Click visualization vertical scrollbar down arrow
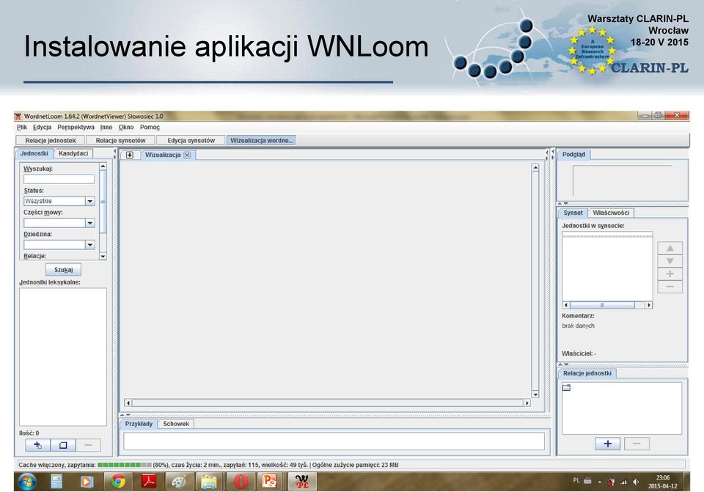This screenshot has height=492, width=704. tap(535, 394)
